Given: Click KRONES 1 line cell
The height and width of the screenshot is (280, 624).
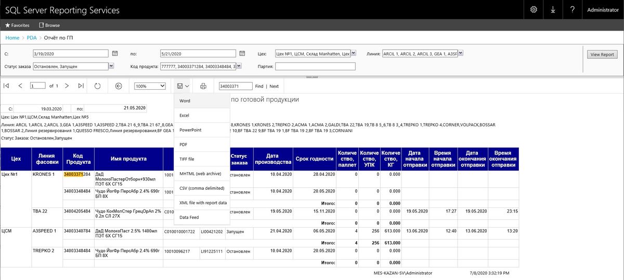Looking at the screenshot, I should coord(43,174).
